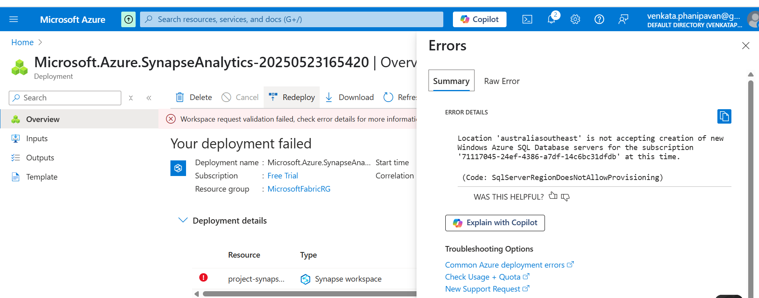Click the Redeploy toolbar button

(x=292, y=97)
